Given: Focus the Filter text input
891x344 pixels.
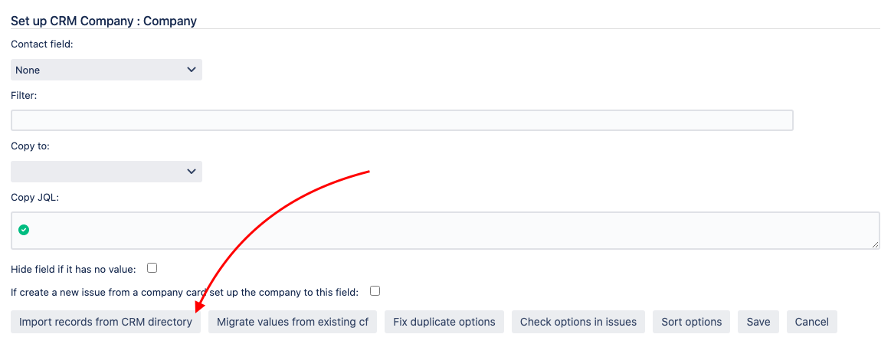Looking at the screenshot, I should point(401,120).
